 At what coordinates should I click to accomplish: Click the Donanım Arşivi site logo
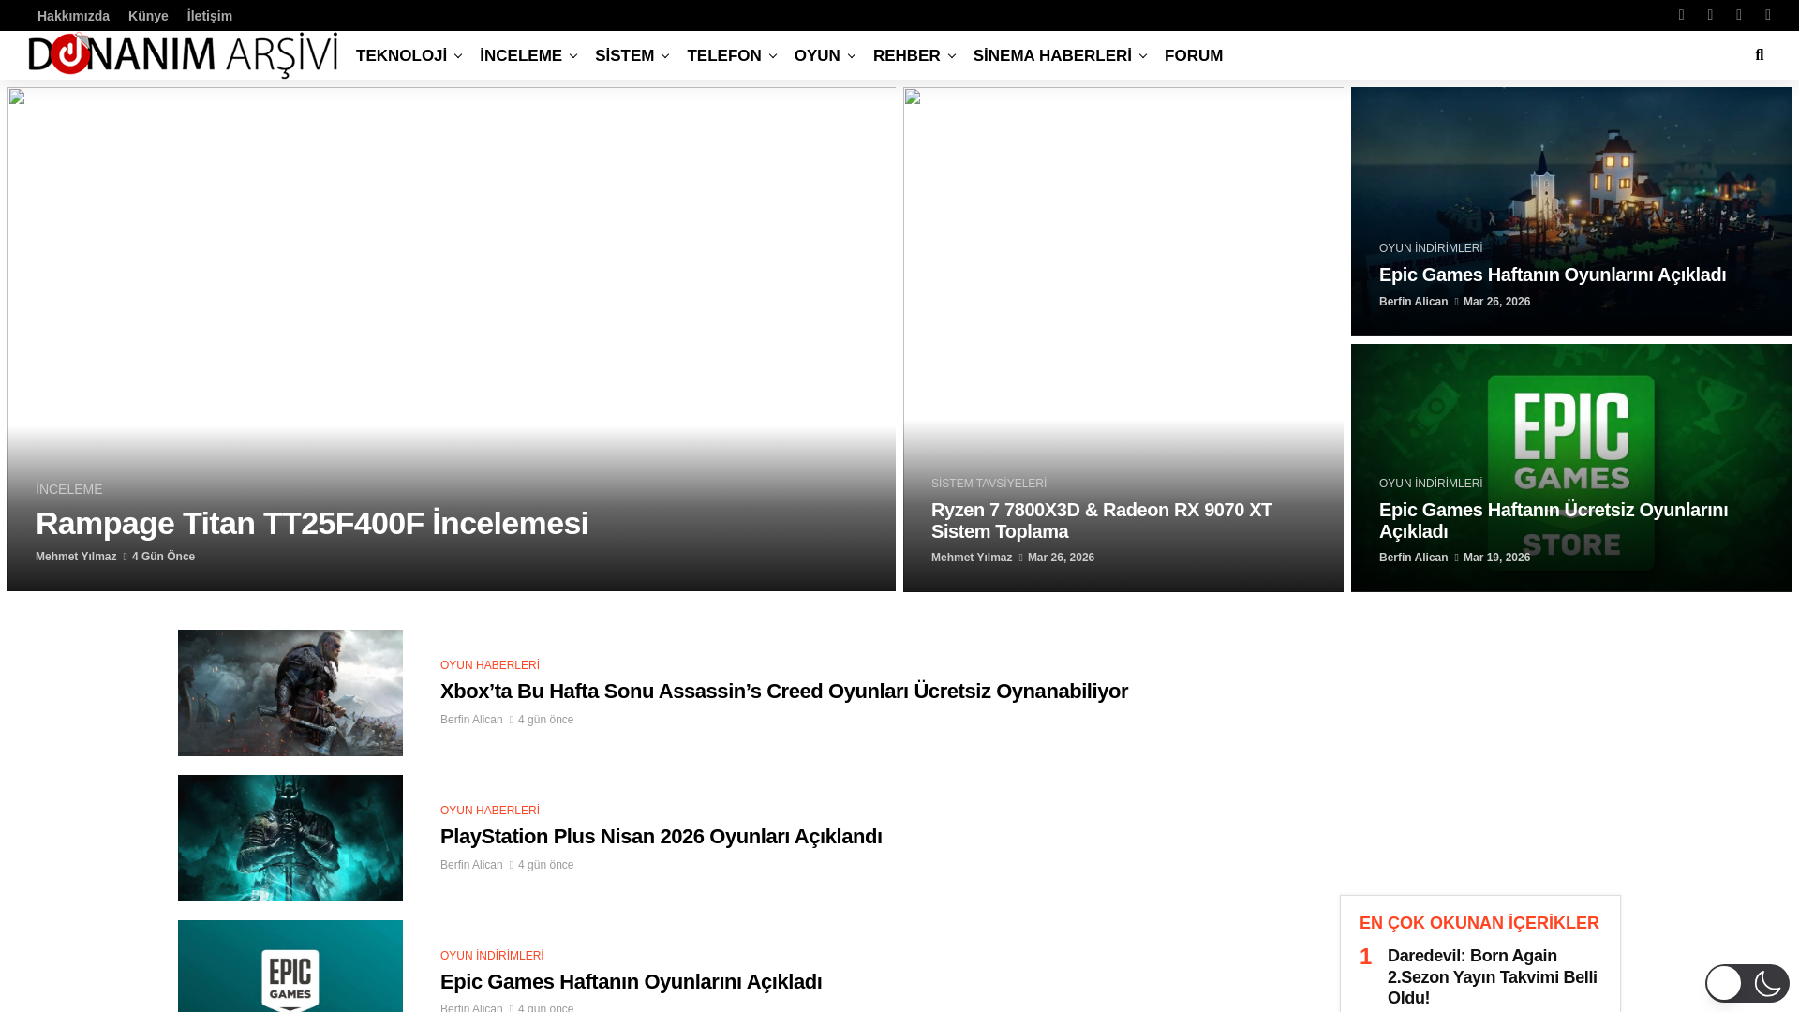point(183,55)
